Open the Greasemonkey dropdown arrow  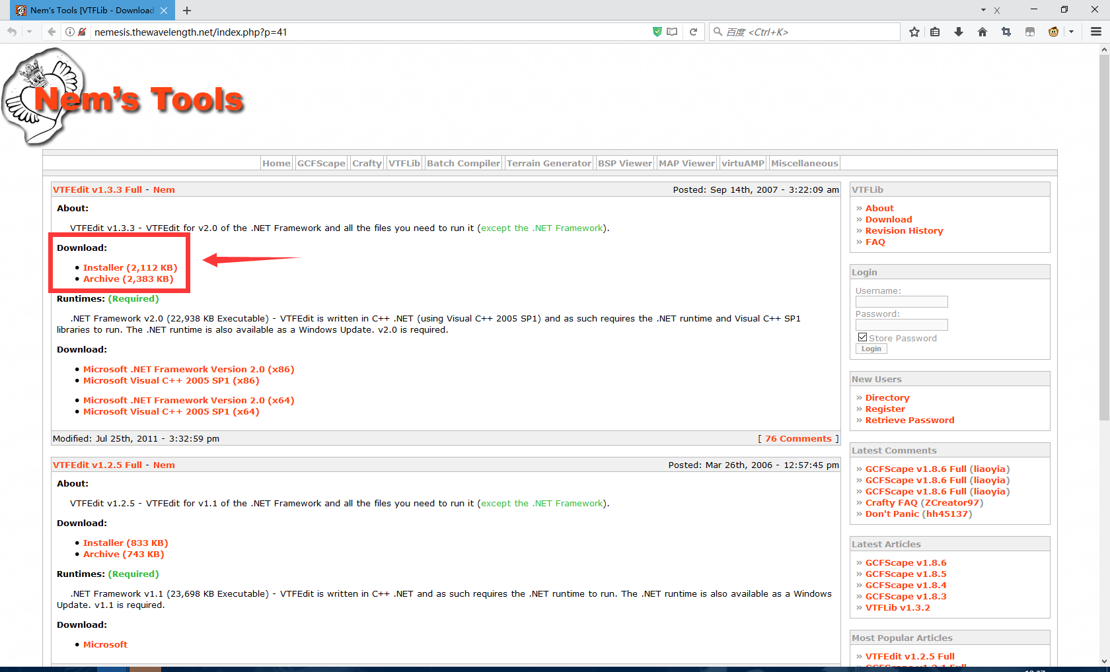tap(1071, 32)
